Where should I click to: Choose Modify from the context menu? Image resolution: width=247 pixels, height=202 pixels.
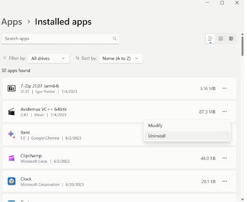click(187, 126)
